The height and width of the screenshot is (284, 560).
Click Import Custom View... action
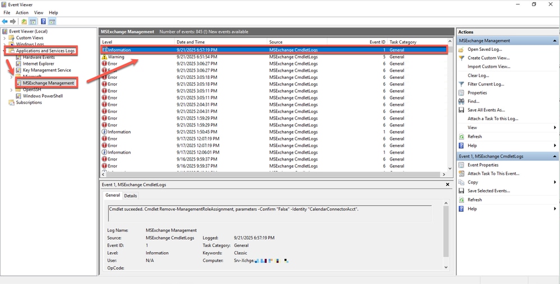tap(489, 67)
